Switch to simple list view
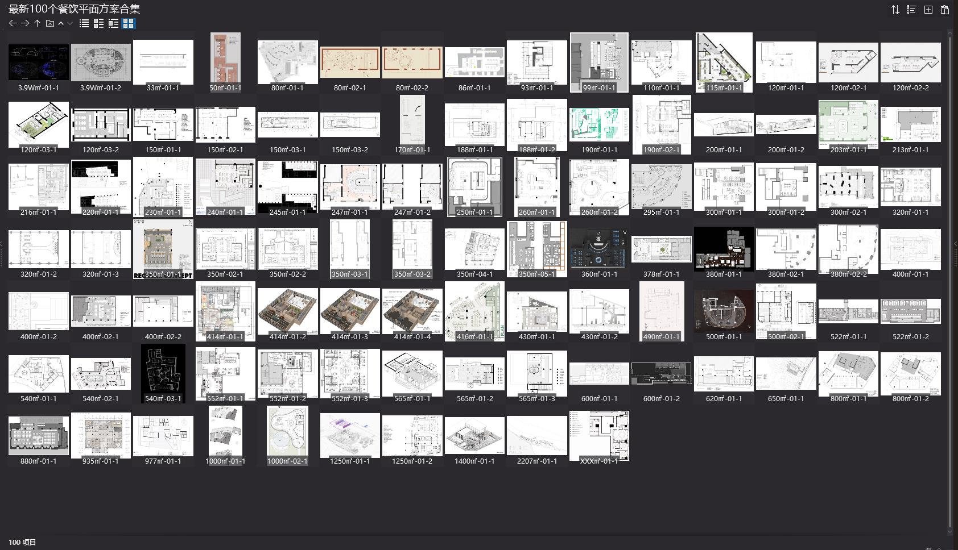958x550 pixels. point(84,23)
